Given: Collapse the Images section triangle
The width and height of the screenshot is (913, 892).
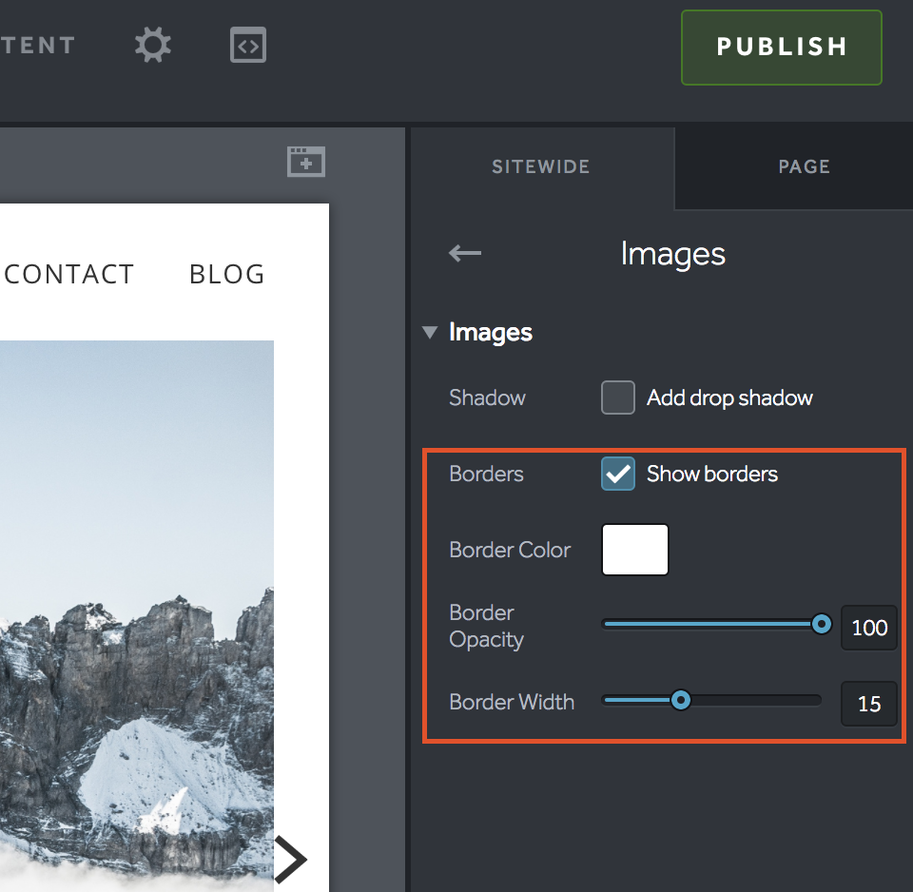Looking at the screenshot, I should point(430,332).
